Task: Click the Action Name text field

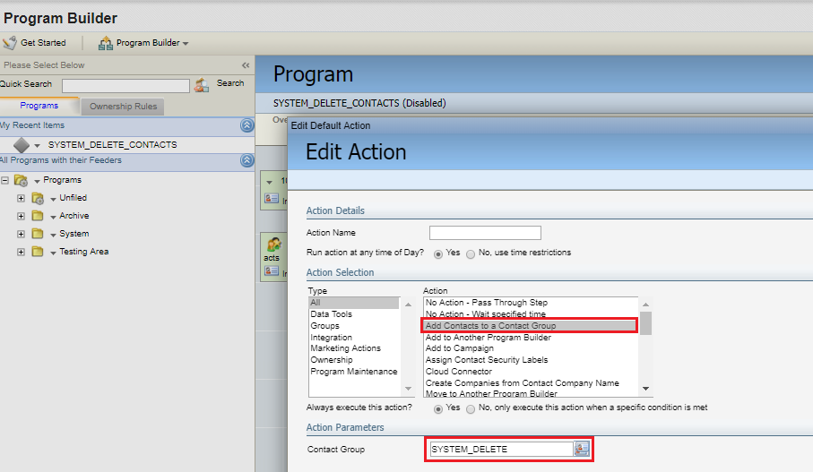Action: click(485, 233)
